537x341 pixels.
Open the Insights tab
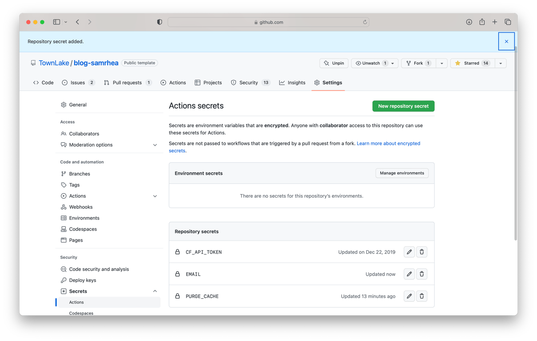tap(292, 82)
